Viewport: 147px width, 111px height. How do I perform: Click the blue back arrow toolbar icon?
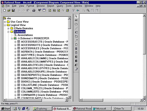pyautogui.click(x=78, y=10)
